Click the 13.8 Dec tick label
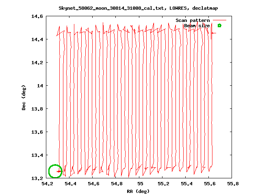The height and width of the screenshot is (195, 260). coord(37,109)
